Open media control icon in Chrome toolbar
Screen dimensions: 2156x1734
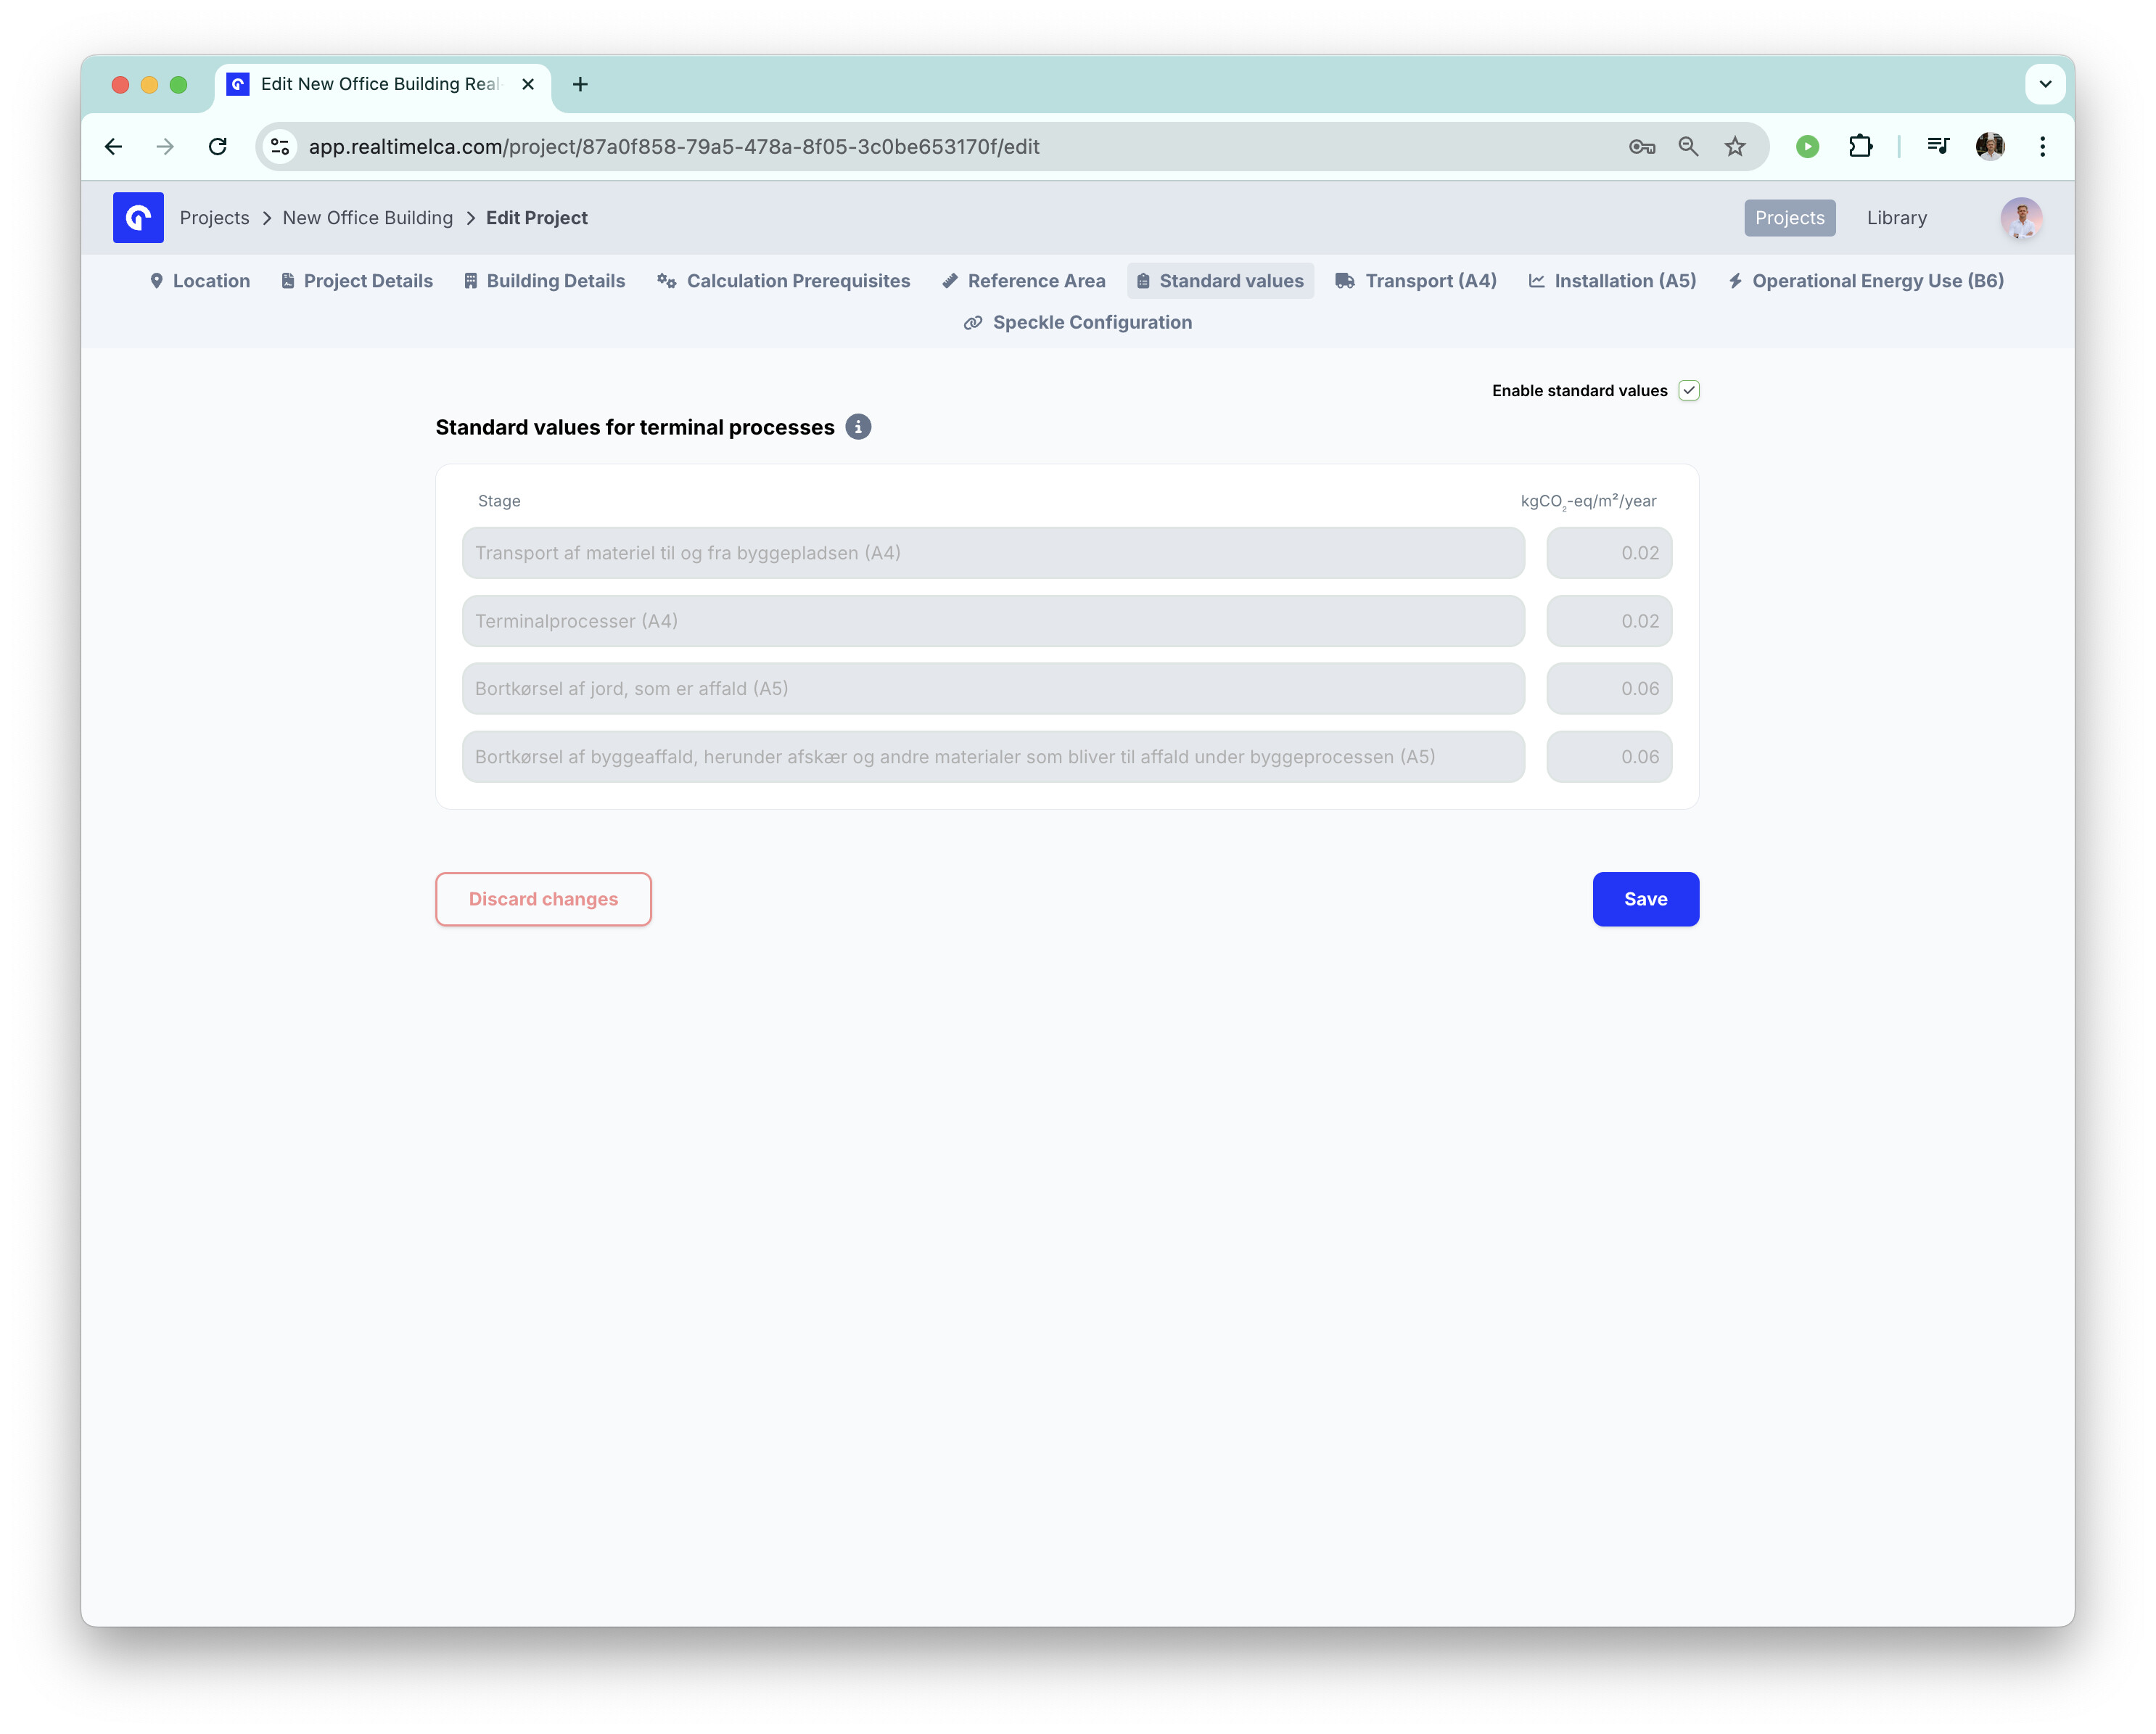click(x=1937, y=147)
